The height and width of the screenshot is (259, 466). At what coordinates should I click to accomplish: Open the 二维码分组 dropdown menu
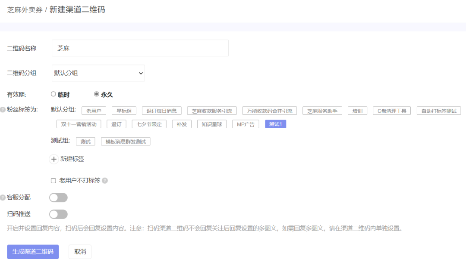tap(98, 73)
